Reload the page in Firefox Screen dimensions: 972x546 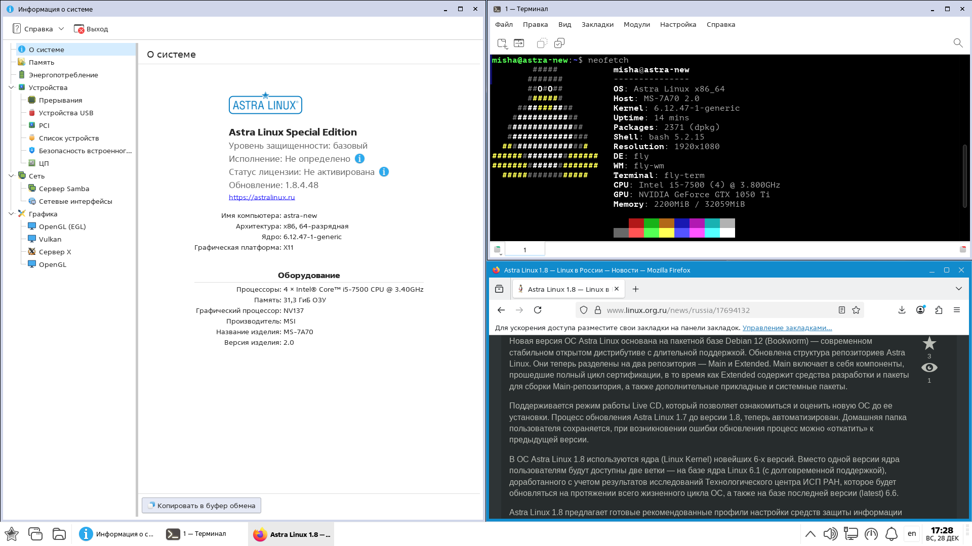[x=538, y=310]
